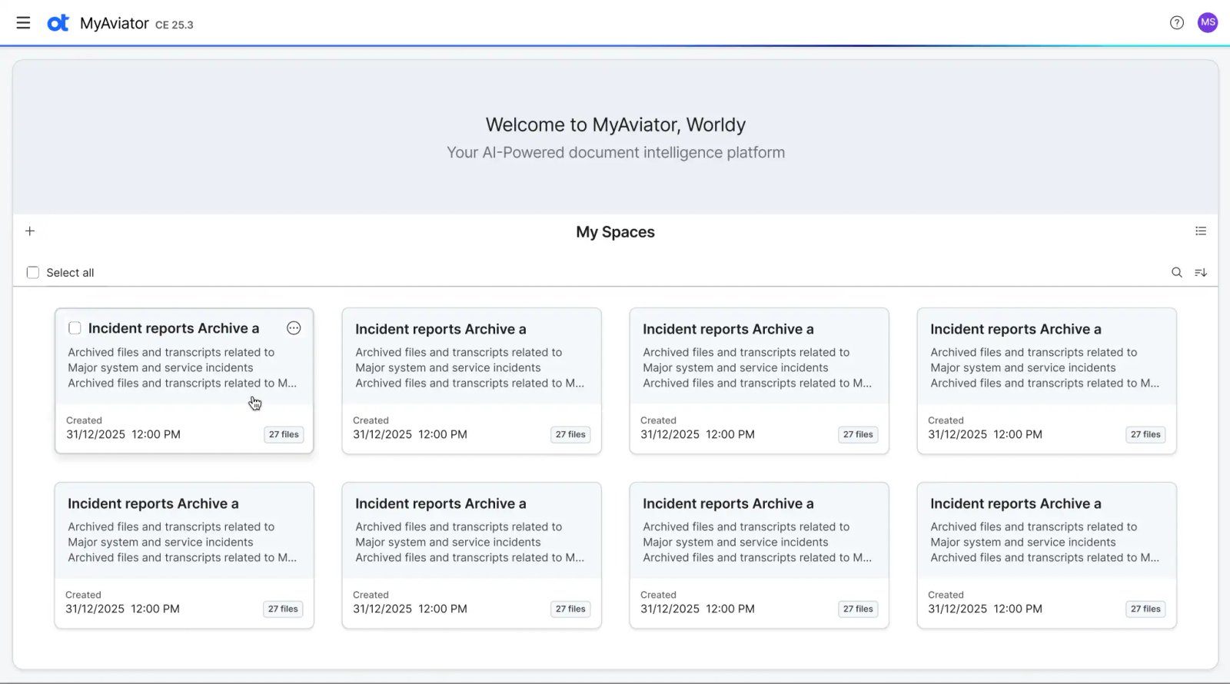The height and width of the screenshot is (684, 1230).
Task: Click 27 files badge on bottom-row last card
Action: pyautogui.click(x=1145, y=609)
